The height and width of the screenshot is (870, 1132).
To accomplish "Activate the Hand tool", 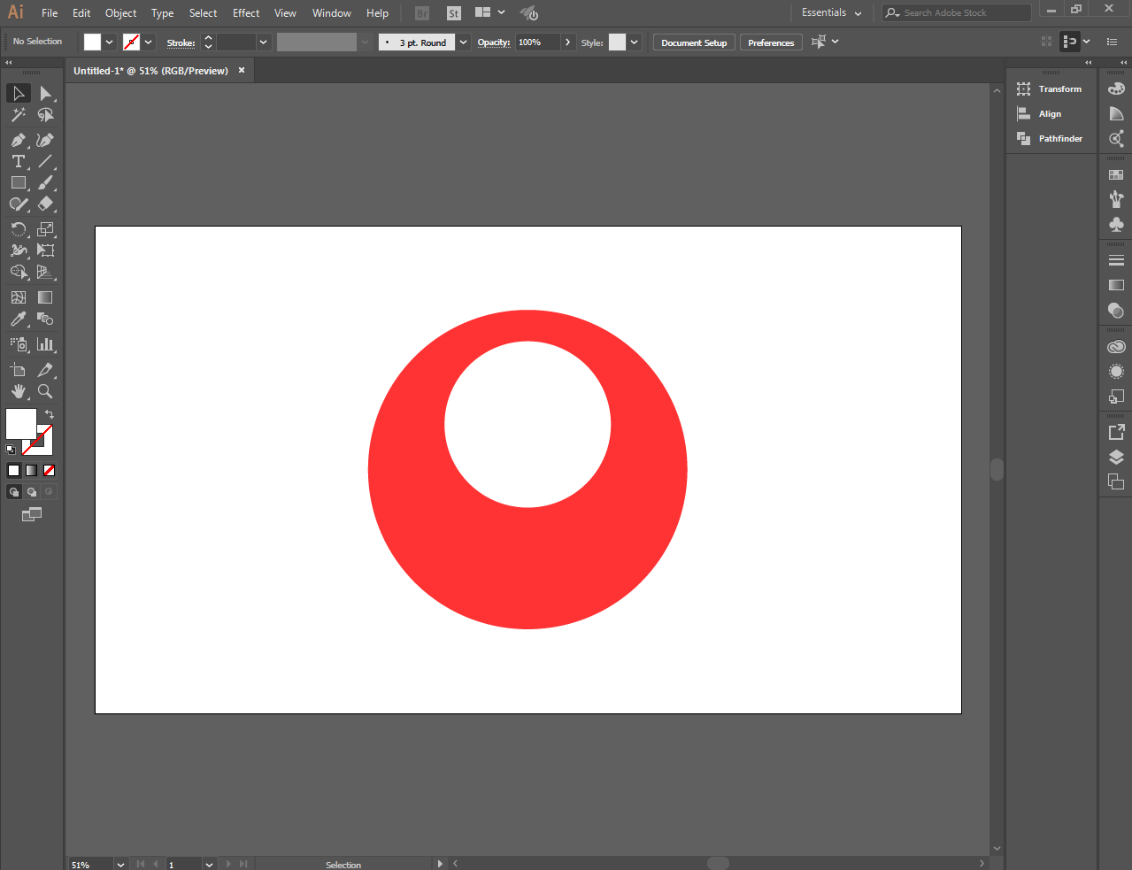I will pos(19,391).
